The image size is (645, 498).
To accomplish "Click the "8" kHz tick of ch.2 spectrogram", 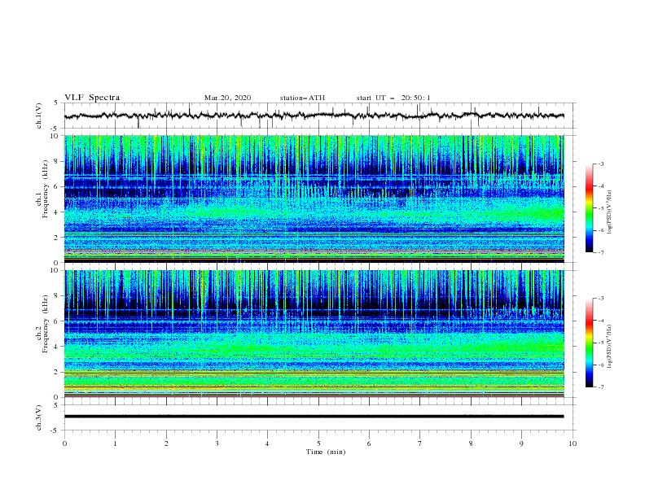I will click(x=58, y=296).
